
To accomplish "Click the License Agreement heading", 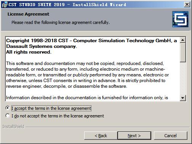I will tap(28, 14).
